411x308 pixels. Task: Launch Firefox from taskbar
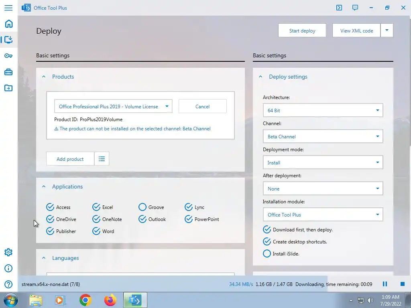pyautogui.click(x=110, y=300)
